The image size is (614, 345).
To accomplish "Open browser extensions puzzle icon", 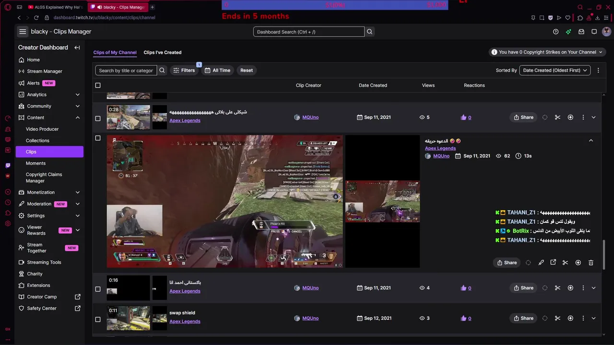I will (580, 18).
